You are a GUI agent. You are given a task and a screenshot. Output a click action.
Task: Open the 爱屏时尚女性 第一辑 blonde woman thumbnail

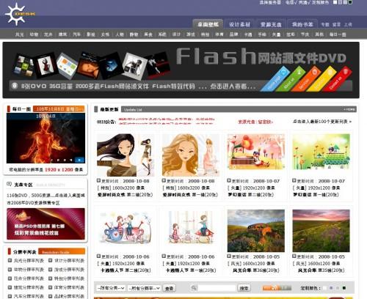tap(191, 155)
